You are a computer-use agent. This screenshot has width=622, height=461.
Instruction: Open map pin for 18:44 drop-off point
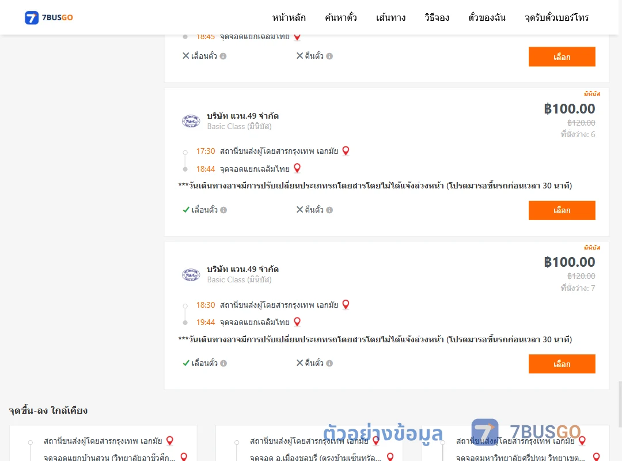pyautogui.click(x=297, y=168)
